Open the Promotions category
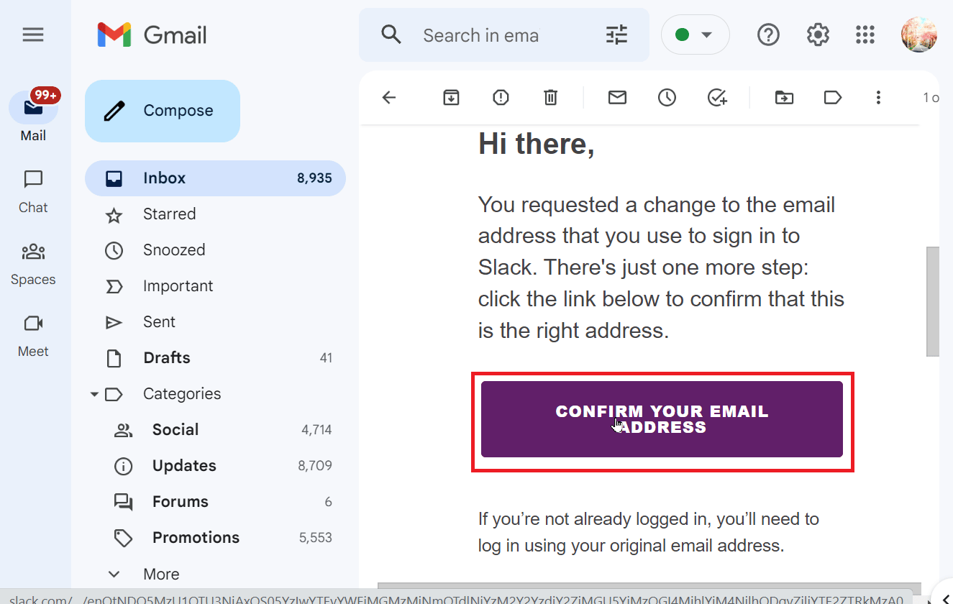 [196, 537]
